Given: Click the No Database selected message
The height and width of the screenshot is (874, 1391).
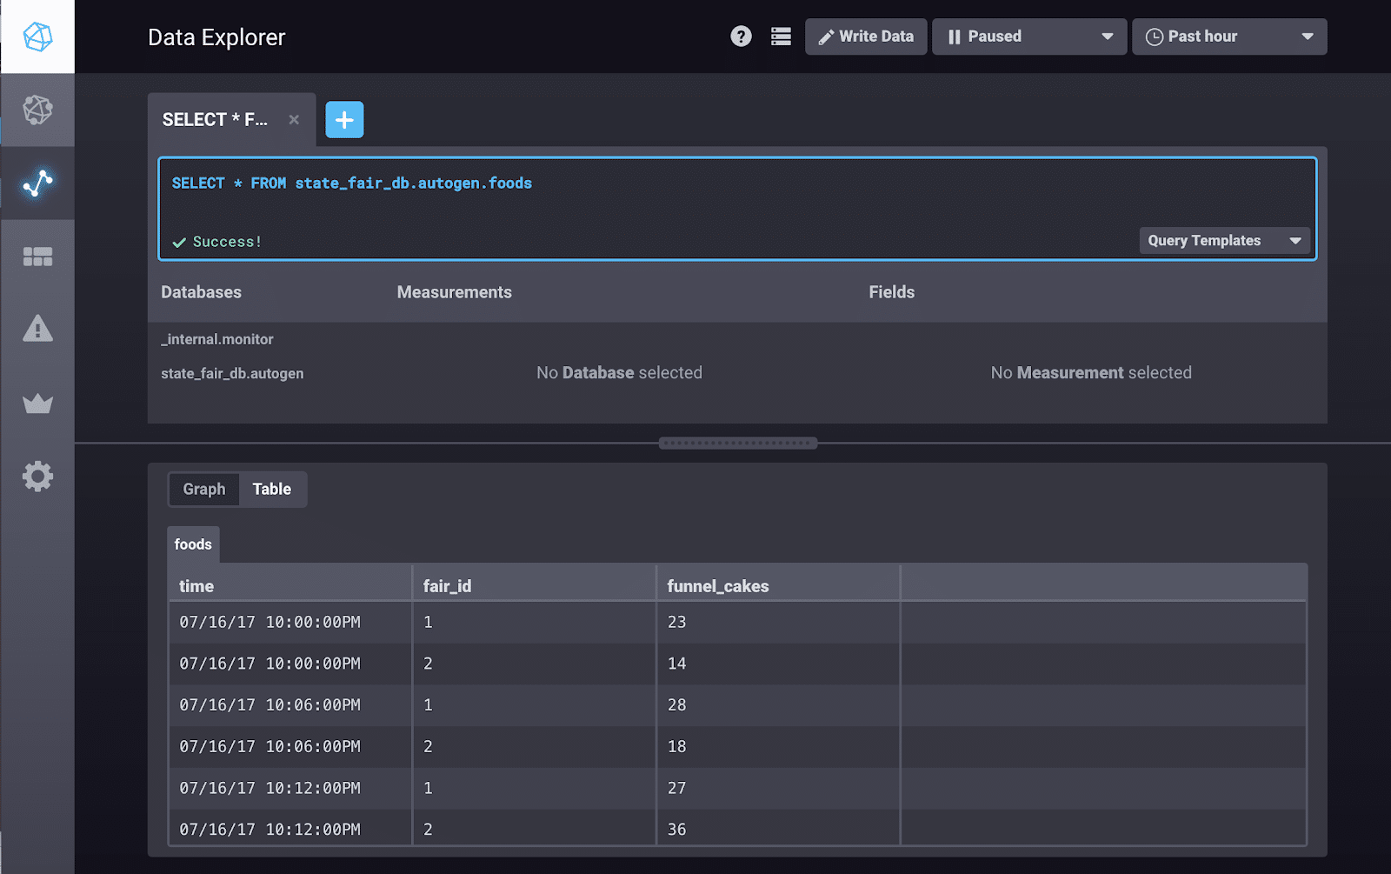Looking at the screenshot, I should [619, 373].
